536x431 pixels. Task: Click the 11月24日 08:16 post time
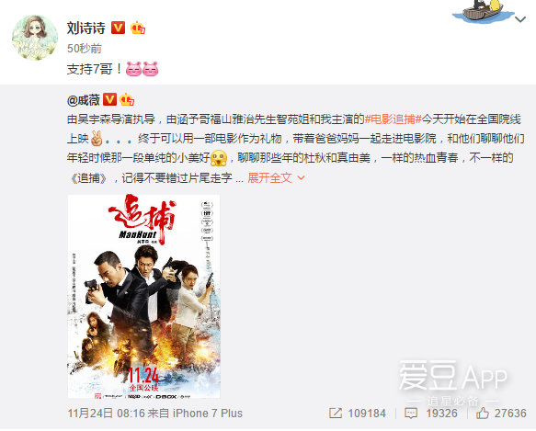(x=107, y=414)
